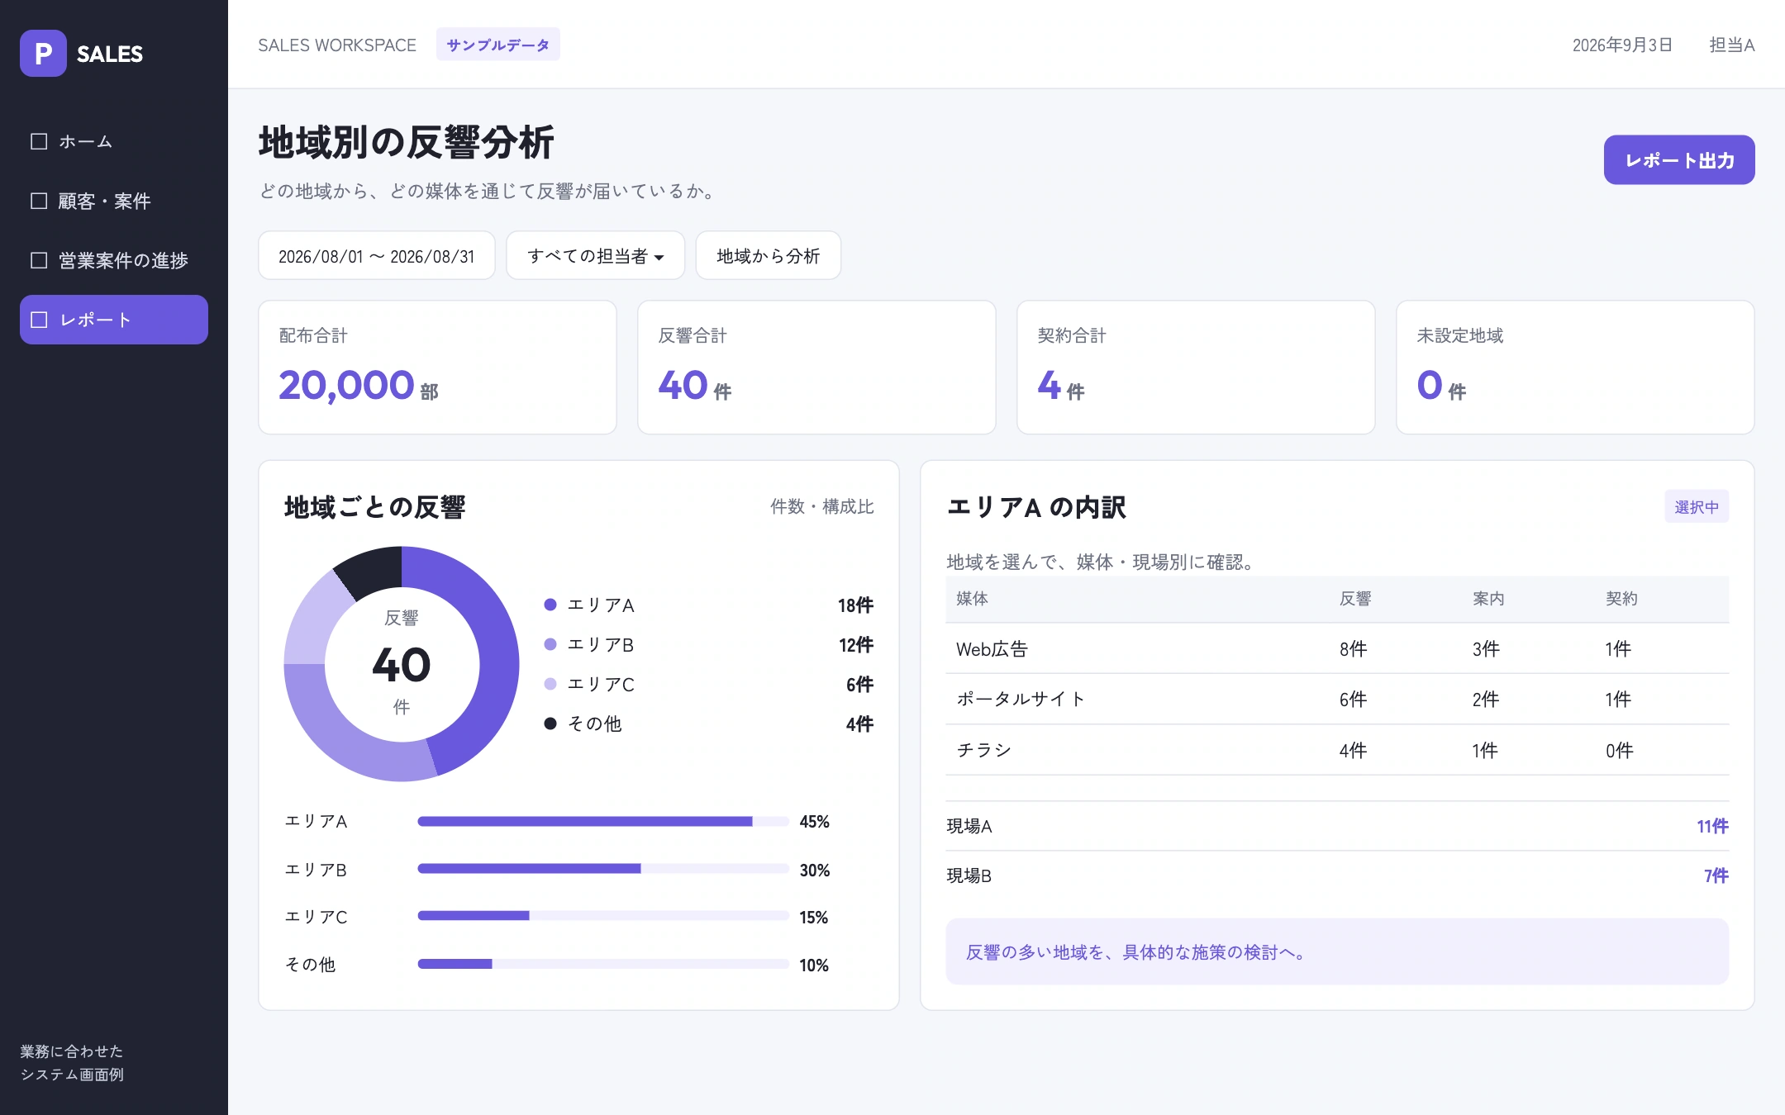Image resolution: width=1785 pixels, height=1115 pixels.
Task: Click the レポート出力 button
Action: pyautogui.click(x=1679, y=160)
